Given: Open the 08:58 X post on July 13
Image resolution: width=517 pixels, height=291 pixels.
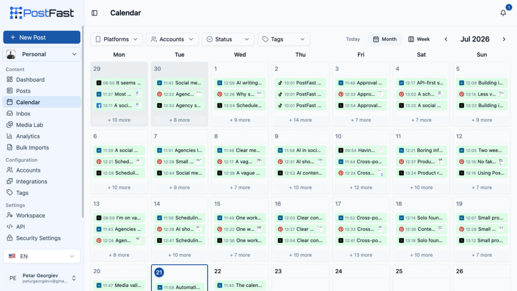Looking at the screenshot, I should pyautogui.click(x=119, y=218).
